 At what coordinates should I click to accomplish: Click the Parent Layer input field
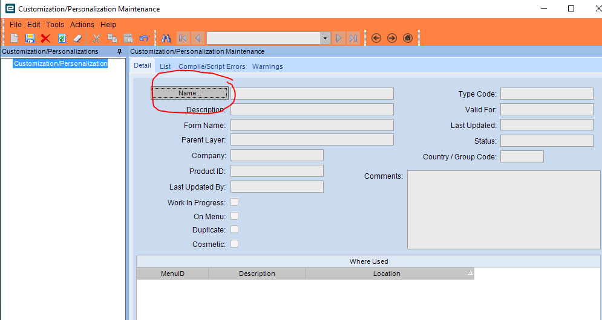[312, 139]
